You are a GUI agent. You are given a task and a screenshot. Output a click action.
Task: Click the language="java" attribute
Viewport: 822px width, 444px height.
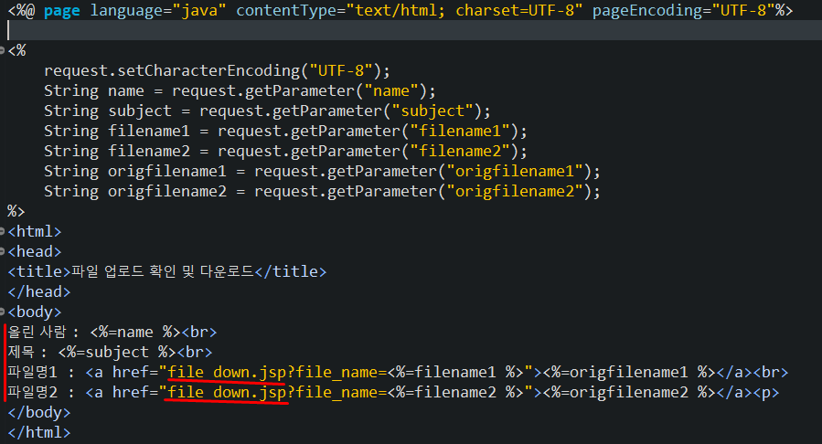pyautogui.click(x=158, y=10)
